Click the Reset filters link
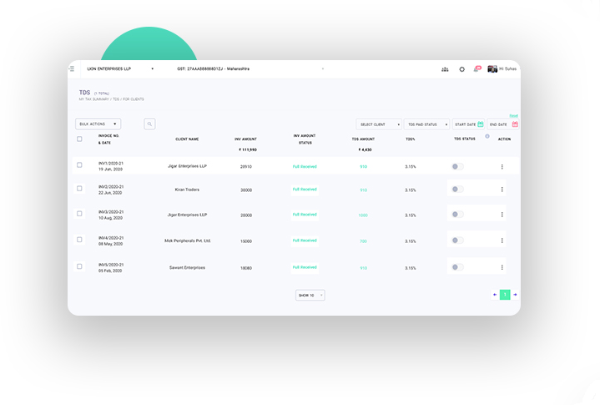Viewport: 600px width, 405px height. pyautogui.click(x=514, y=115)
